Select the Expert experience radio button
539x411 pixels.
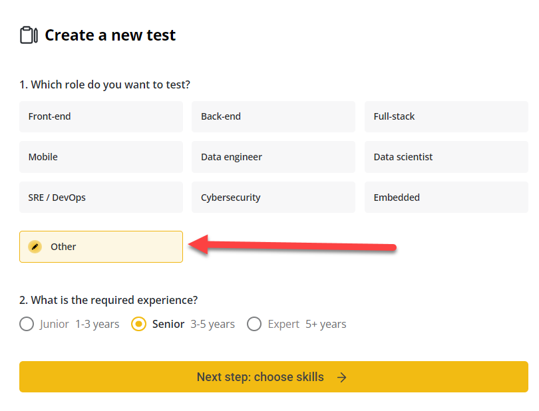(x=254, y=325)
